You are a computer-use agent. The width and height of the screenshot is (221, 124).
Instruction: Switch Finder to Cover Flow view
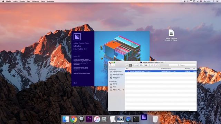pyautogui.click(x=137, y=65)
